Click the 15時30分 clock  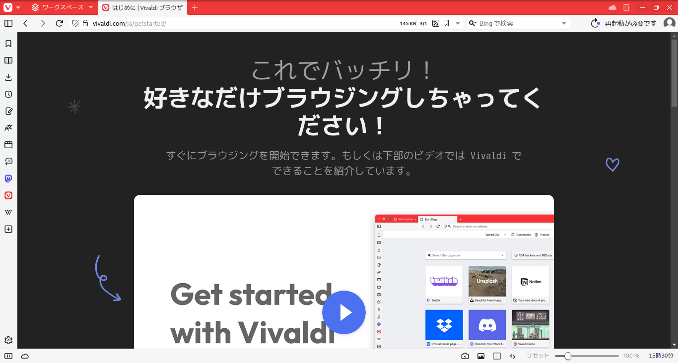pyautogui.click(x=661, y=356)
